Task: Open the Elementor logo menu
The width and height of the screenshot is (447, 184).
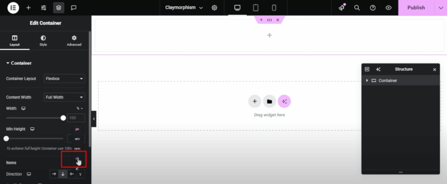Action: pos(13,8)
